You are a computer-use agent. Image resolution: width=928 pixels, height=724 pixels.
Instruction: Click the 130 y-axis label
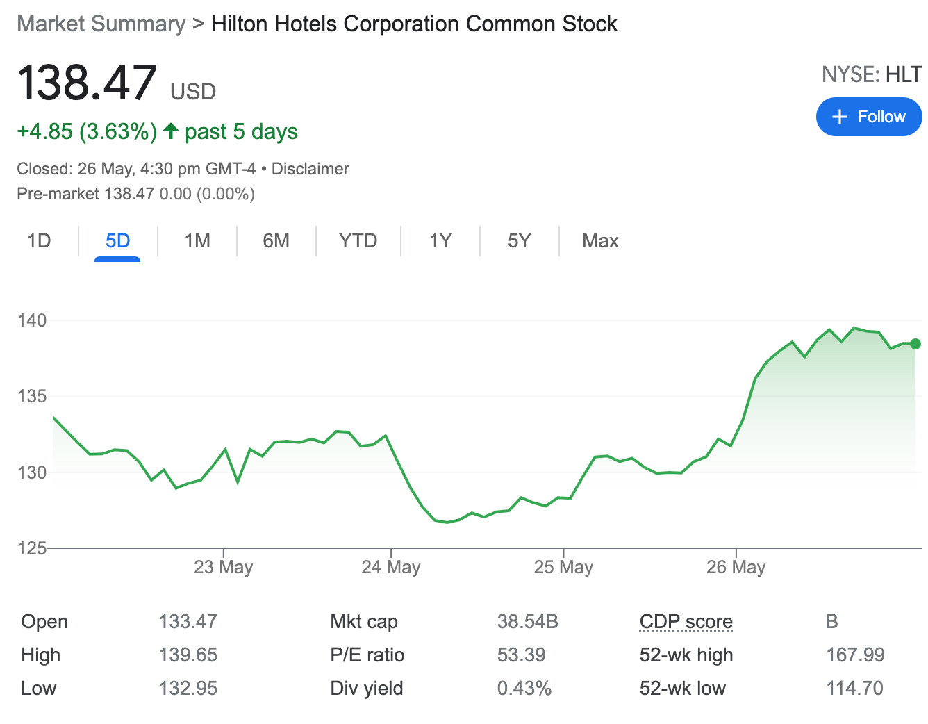[x=32, y=472]
